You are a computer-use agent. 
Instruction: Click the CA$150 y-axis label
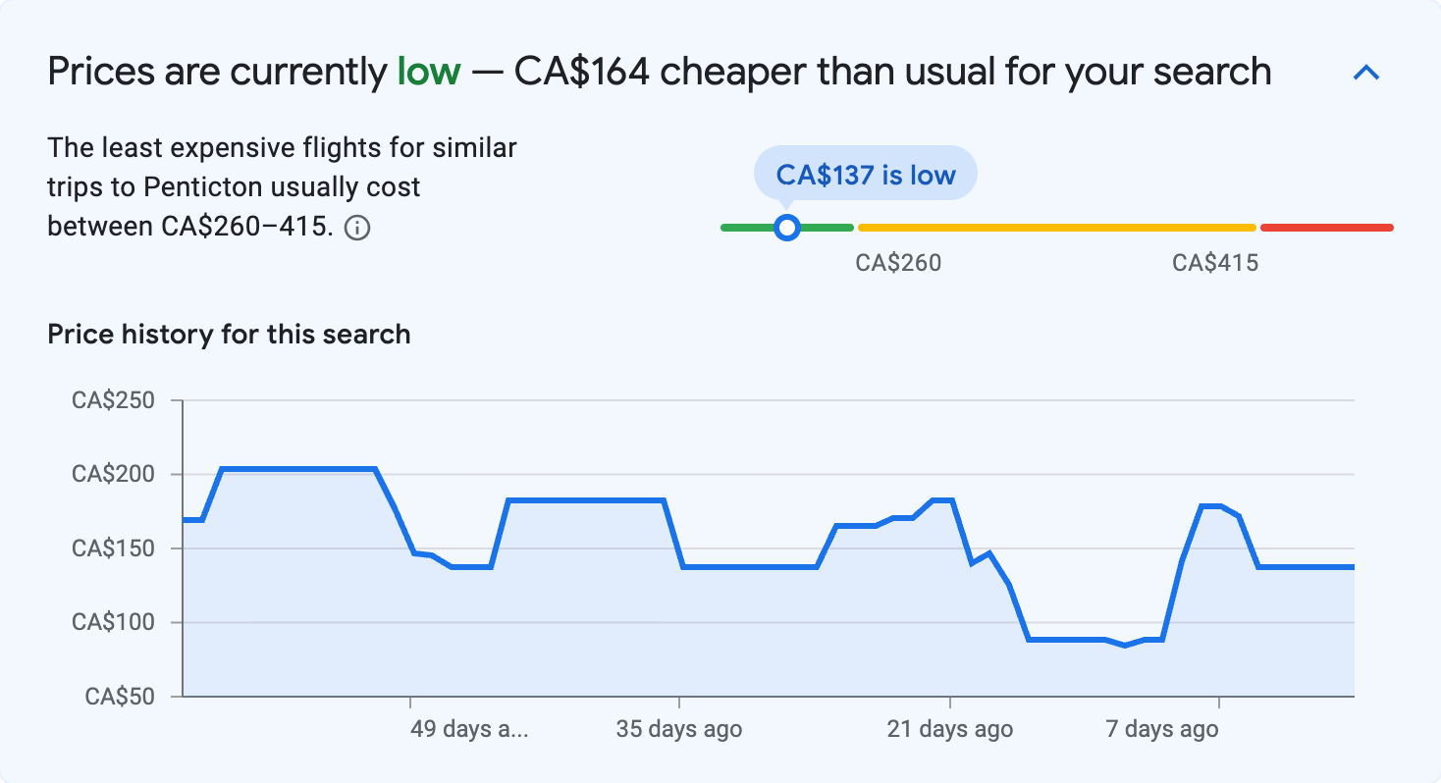coord(113,548)
